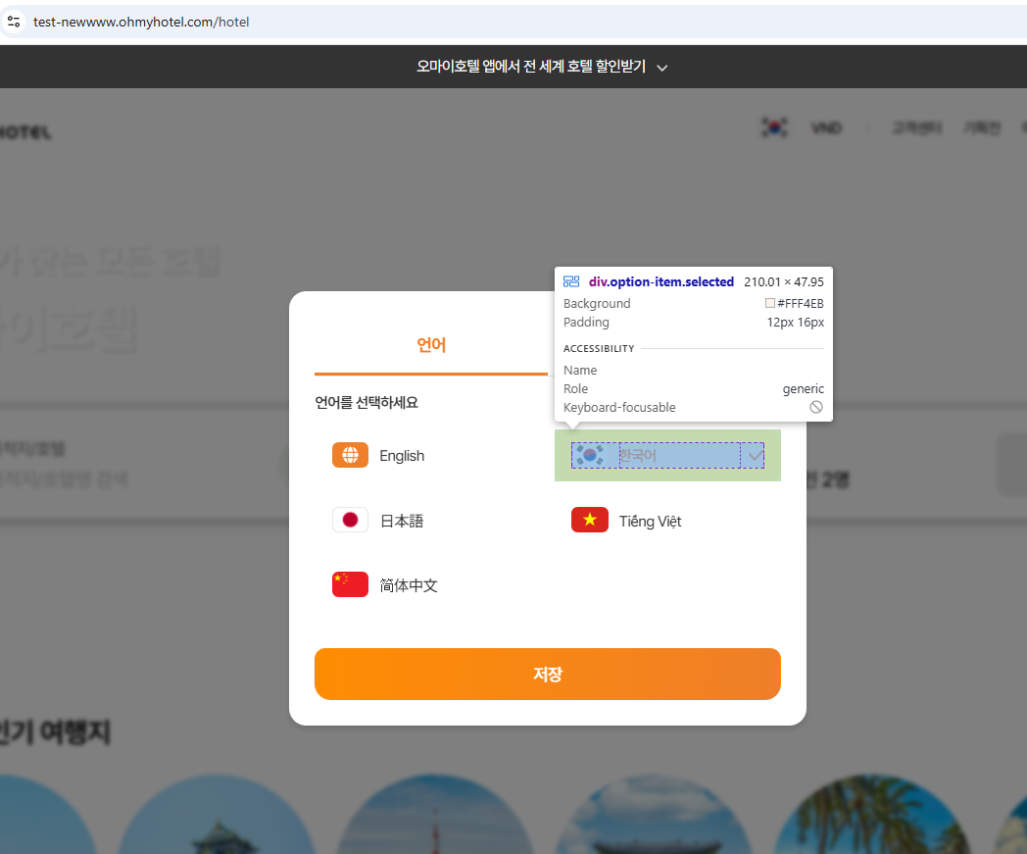1027x854 pixels.
Task: Click the Vietnamese flag icon
Action: pos(590,520)
